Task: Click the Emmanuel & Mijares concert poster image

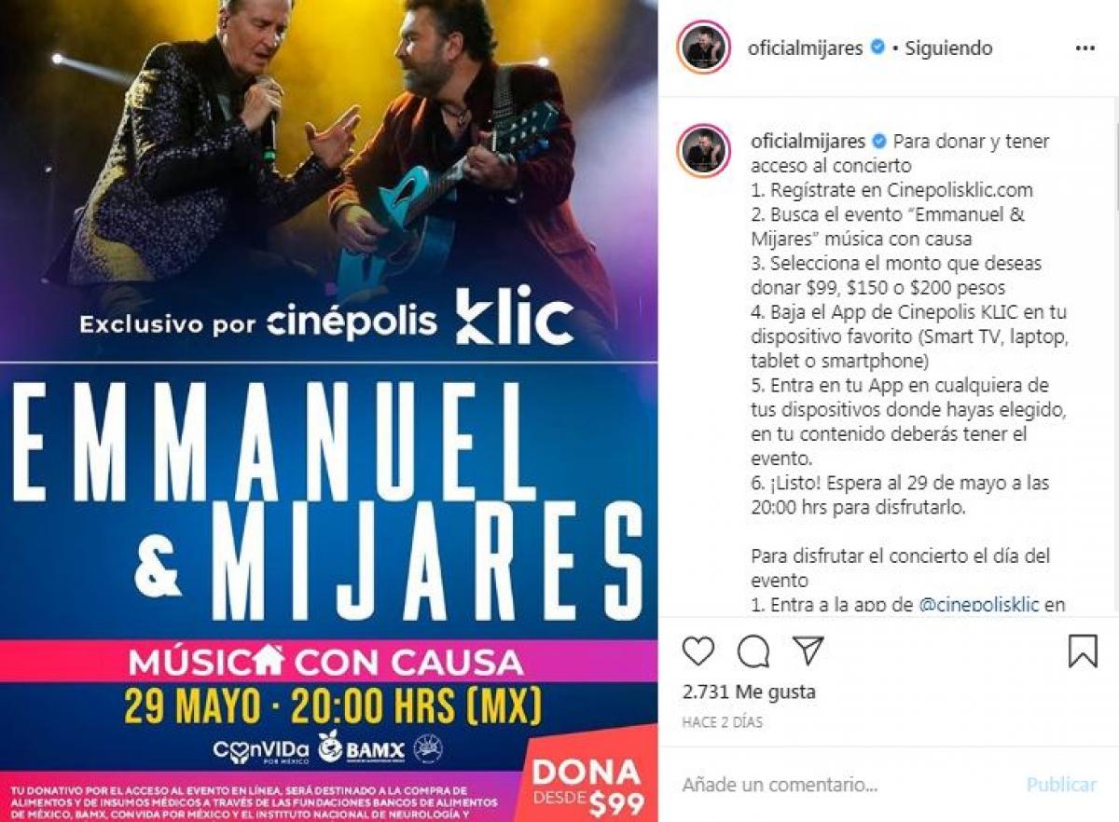Action: tap(329, 411)
